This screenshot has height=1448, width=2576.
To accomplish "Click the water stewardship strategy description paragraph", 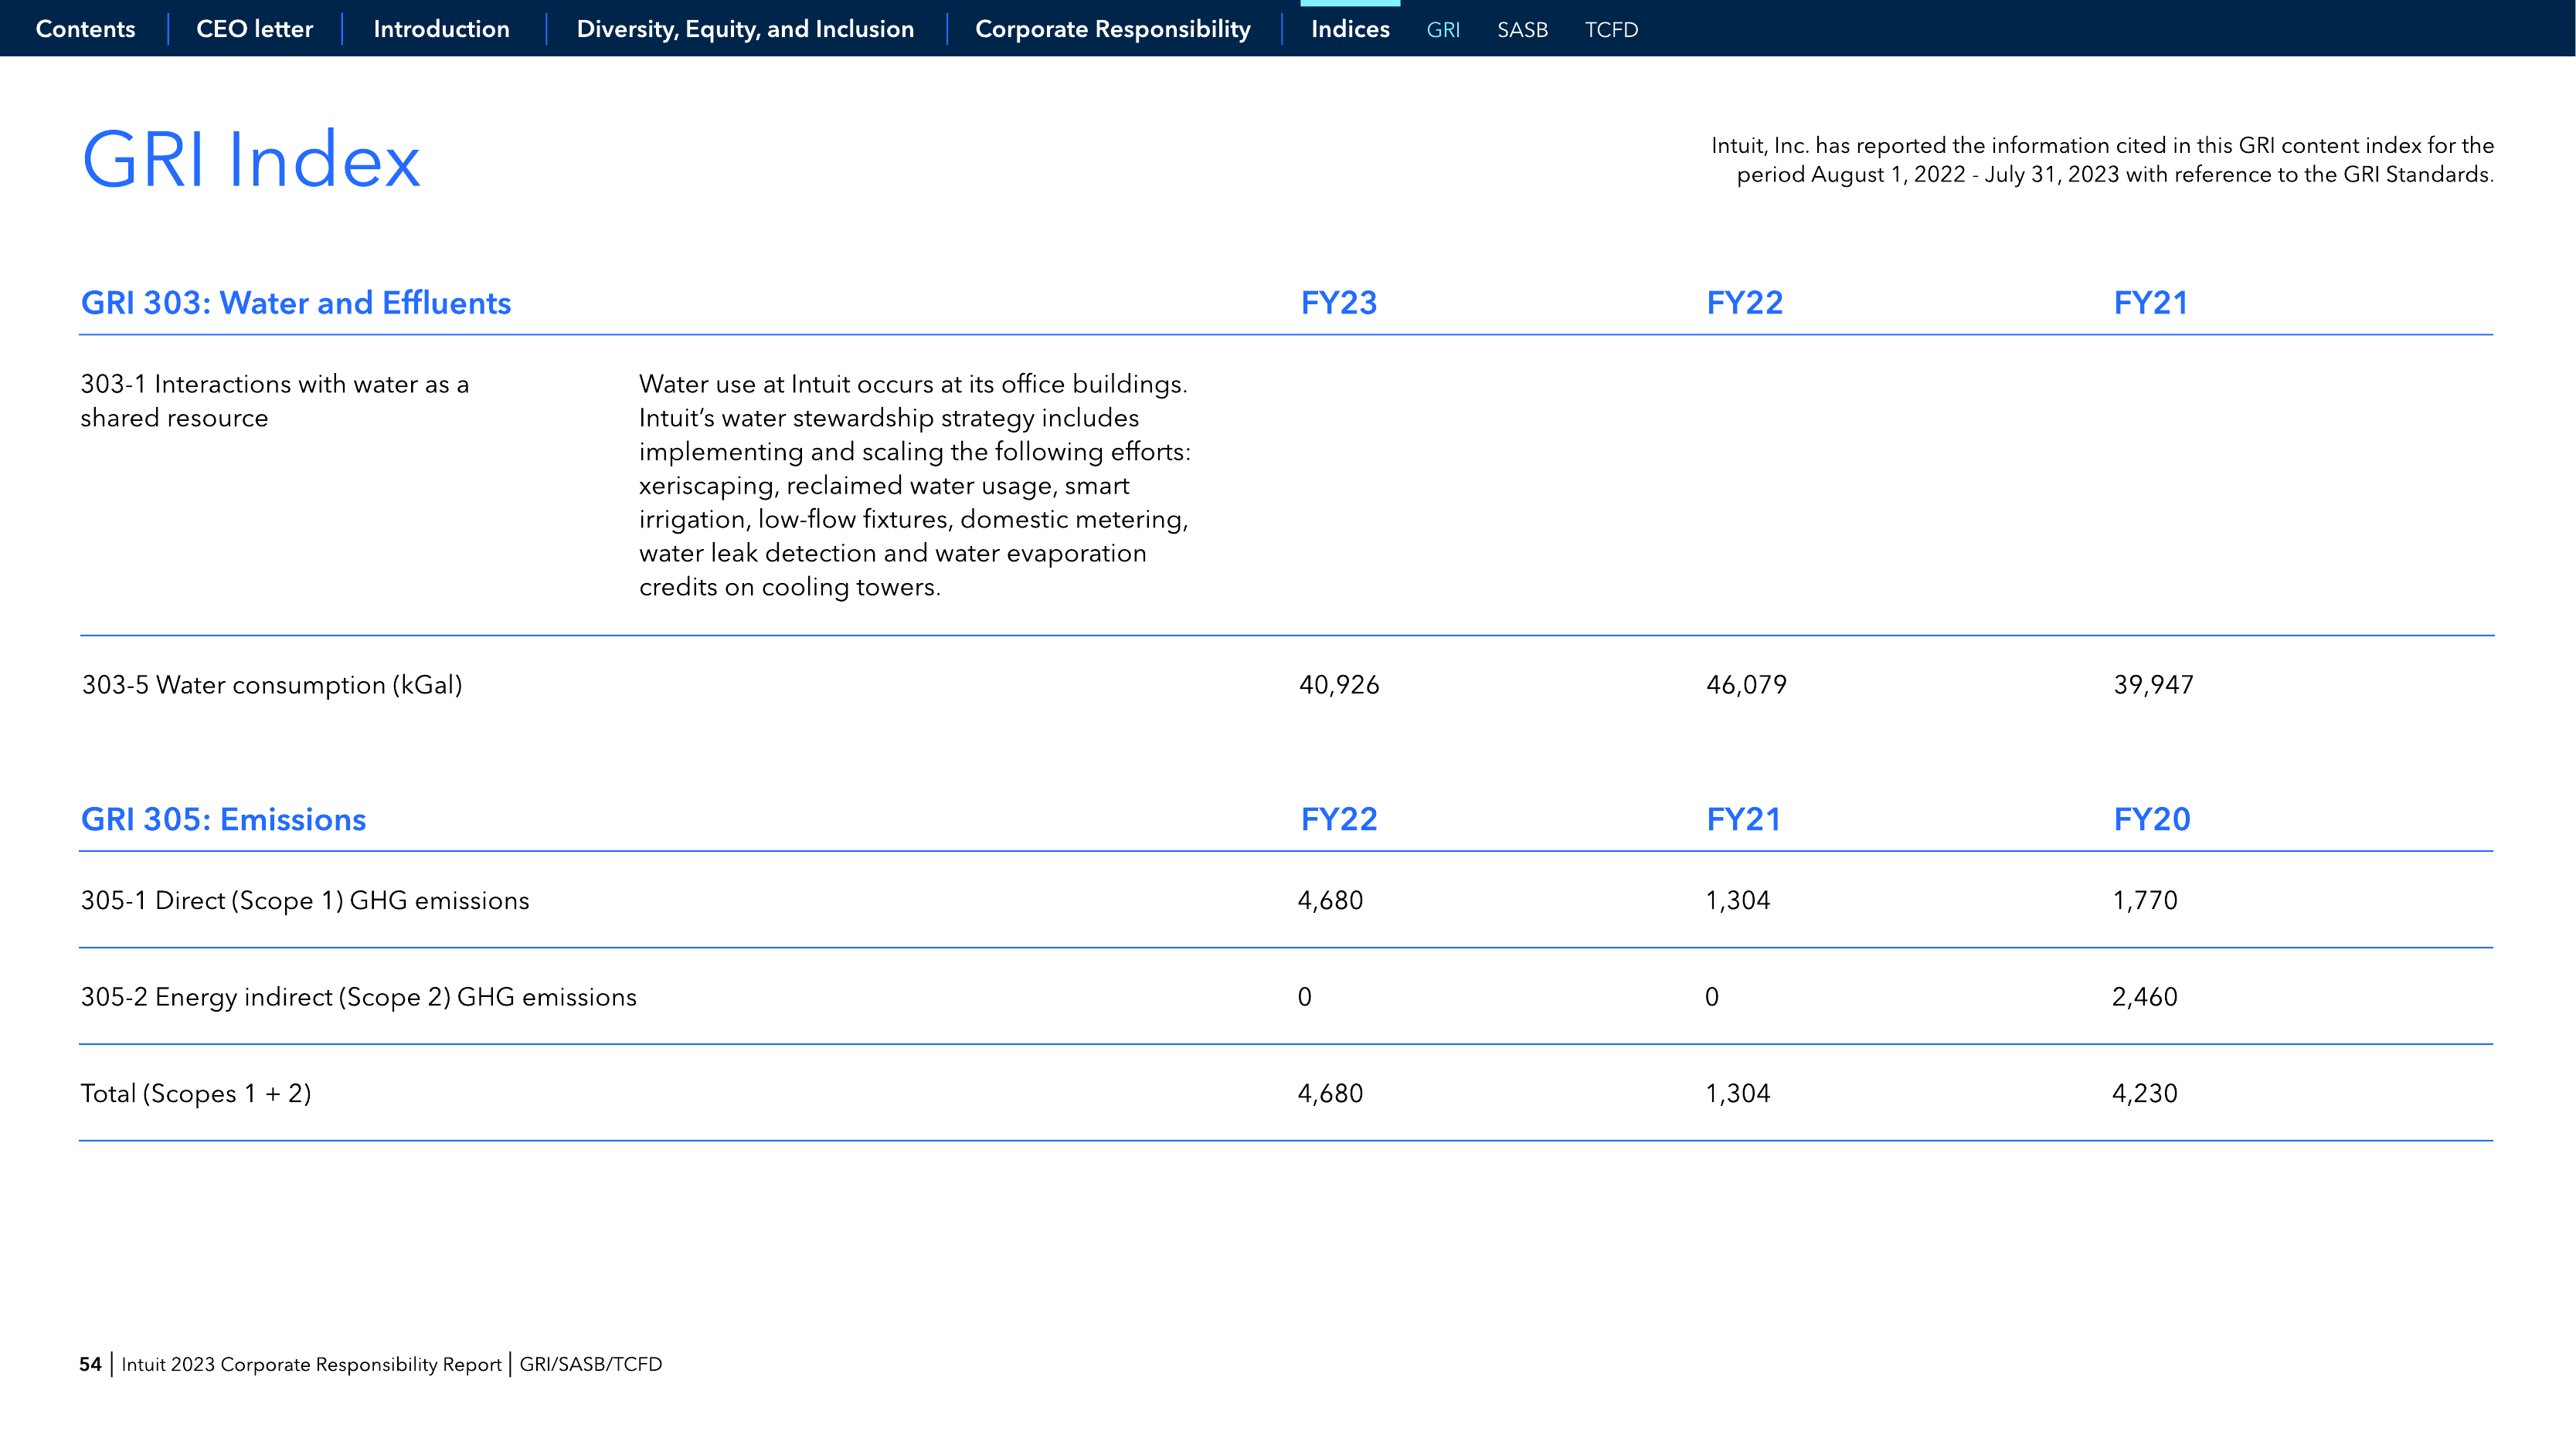I will (915, 485).
